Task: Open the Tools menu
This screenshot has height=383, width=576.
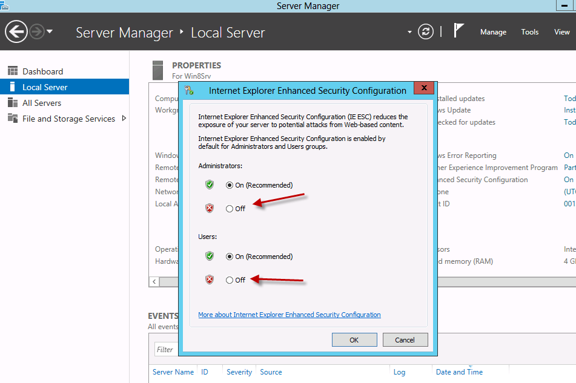Action: [x=529, y=32]
